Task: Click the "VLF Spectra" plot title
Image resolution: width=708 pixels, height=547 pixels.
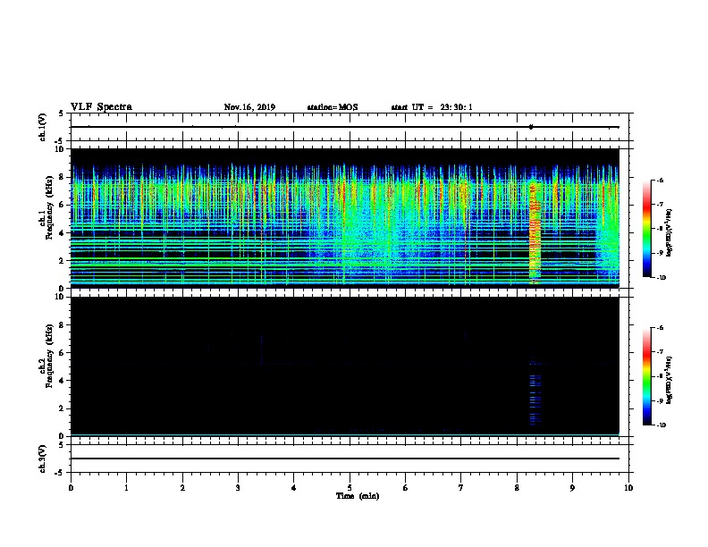Action: 101,107
